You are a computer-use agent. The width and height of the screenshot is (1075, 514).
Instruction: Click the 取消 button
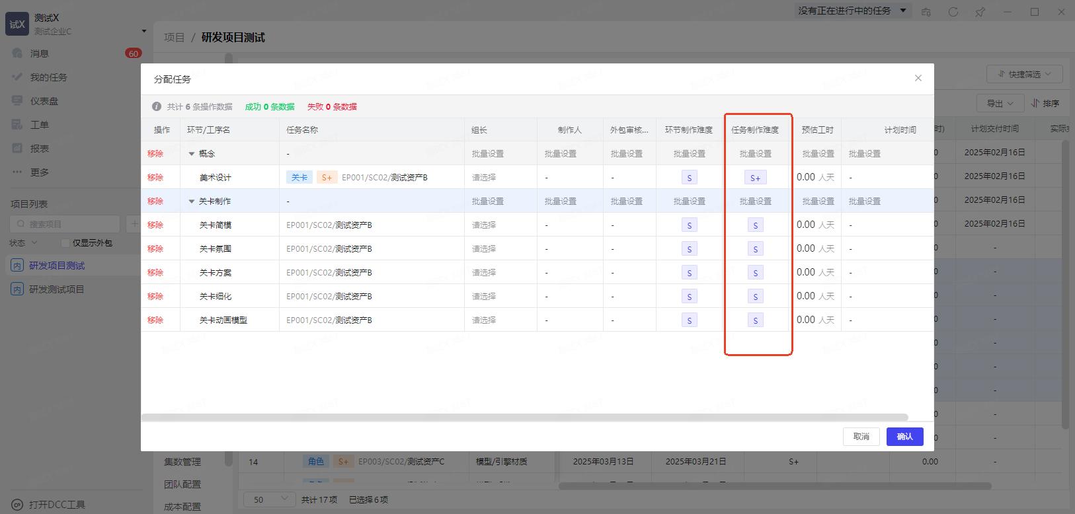(861, 437)
